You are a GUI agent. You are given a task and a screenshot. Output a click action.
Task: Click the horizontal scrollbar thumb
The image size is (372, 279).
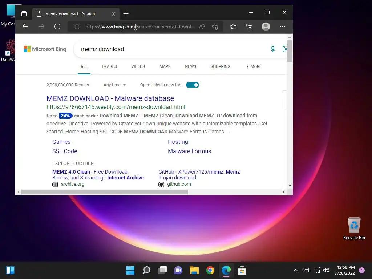pyautogui.click(x=105, y=192)
